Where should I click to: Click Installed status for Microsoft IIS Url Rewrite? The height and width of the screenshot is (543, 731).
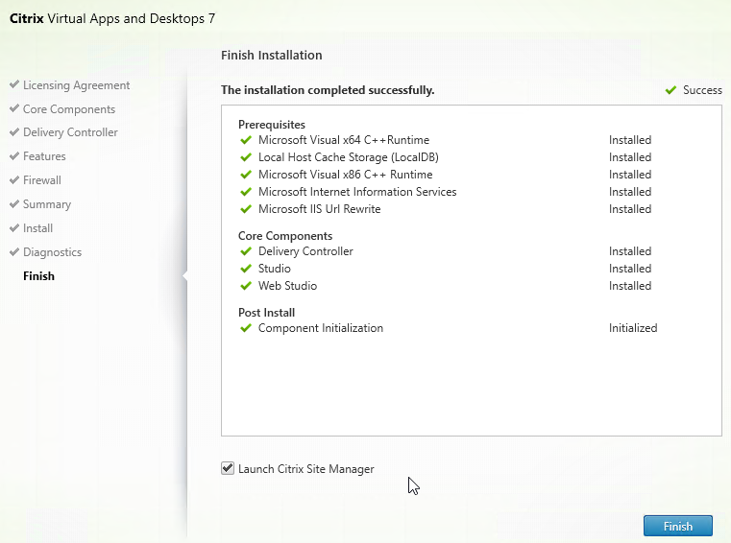coord(630,208)
